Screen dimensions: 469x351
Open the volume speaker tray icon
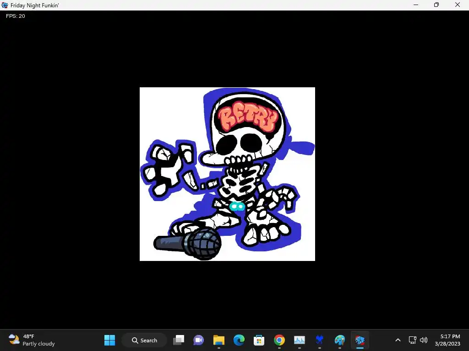click(424, 340)
